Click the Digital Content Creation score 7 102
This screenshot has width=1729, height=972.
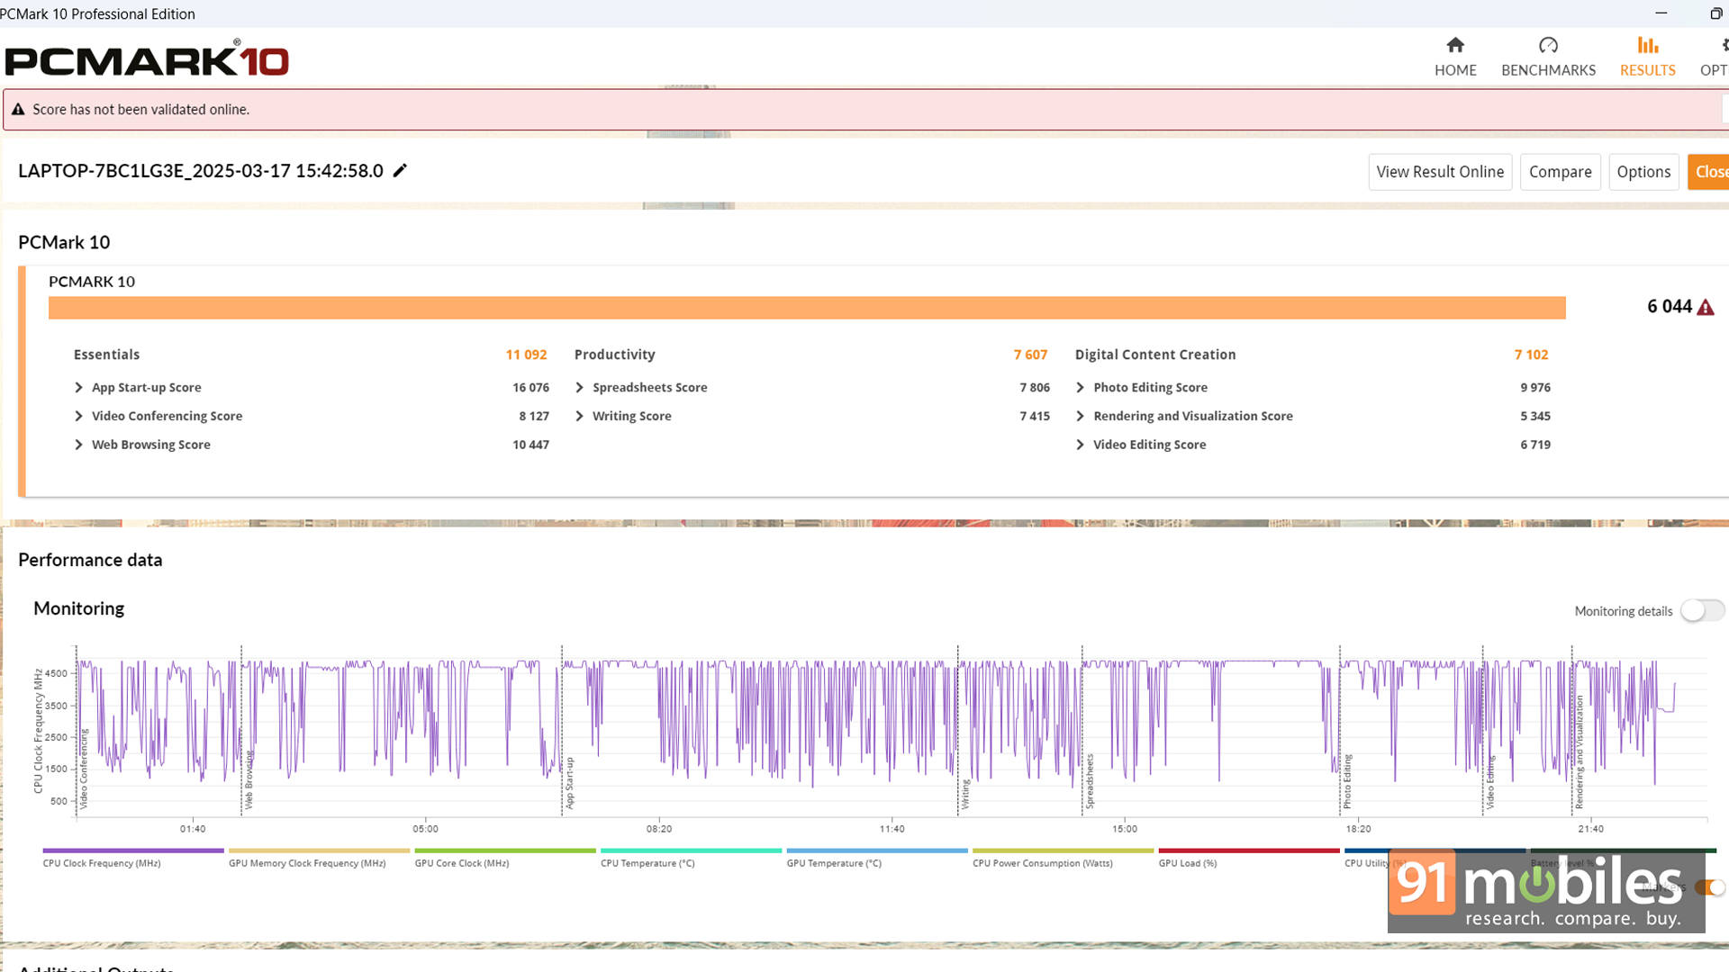(1531, 355)
